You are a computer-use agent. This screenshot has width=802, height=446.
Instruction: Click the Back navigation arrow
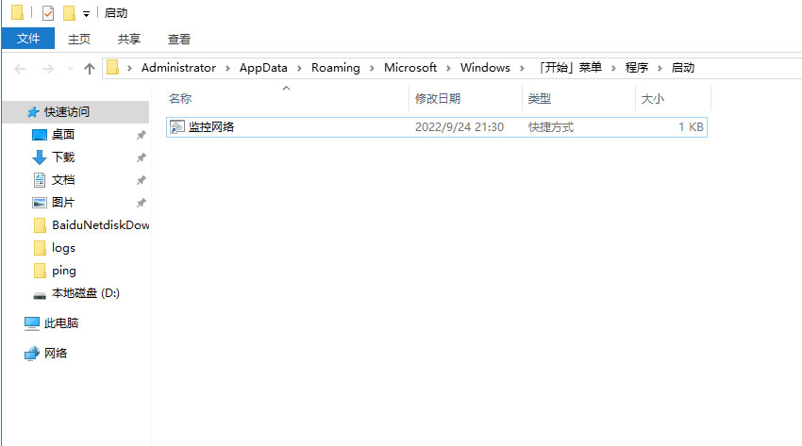tap(20, 69)
